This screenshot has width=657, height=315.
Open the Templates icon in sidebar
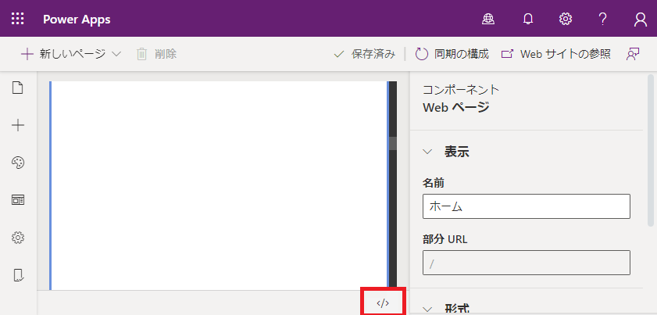point(18,200)
